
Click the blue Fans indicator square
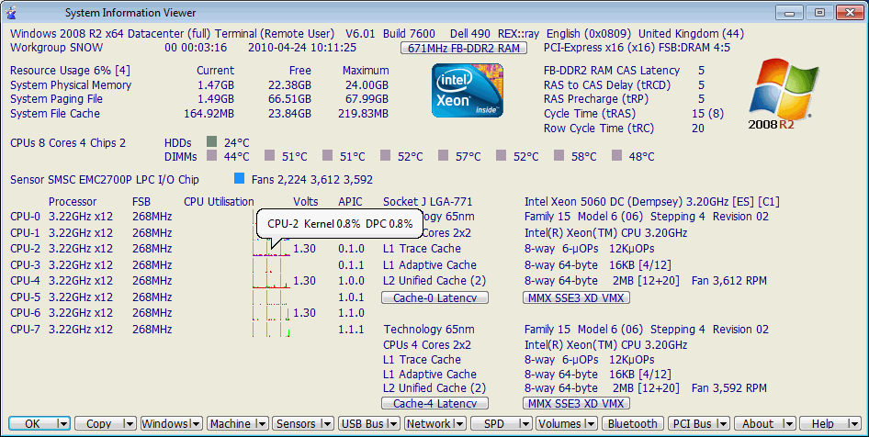[x=239, y=178]
